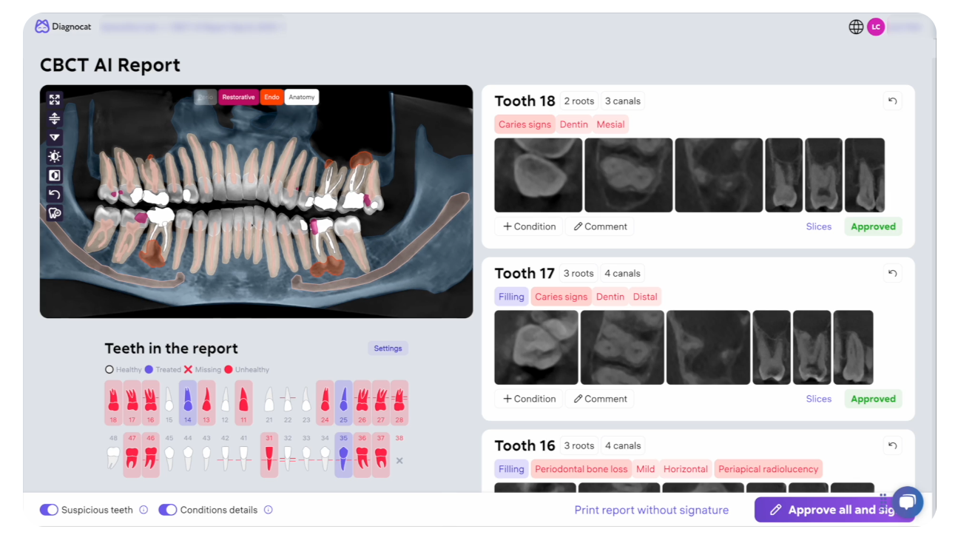Add a Comment to Tooth 18
Image resolution: width=958 pixels, height=549 pixels.
coord(600,226)
